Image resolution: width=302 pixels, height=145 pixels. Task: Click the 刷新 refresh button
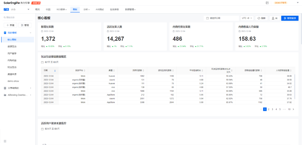pyautogui.click(x=261, y=18)
